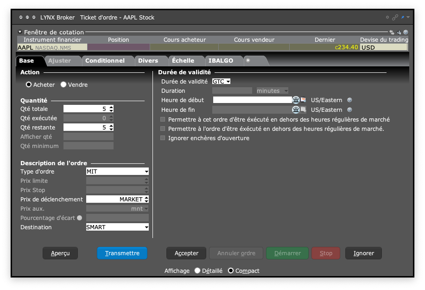Image resolution: width=425 pixels, height=290 pixels.
Task: Click the Qté restante stepper arrows
Action: click(x=111, y=127)
